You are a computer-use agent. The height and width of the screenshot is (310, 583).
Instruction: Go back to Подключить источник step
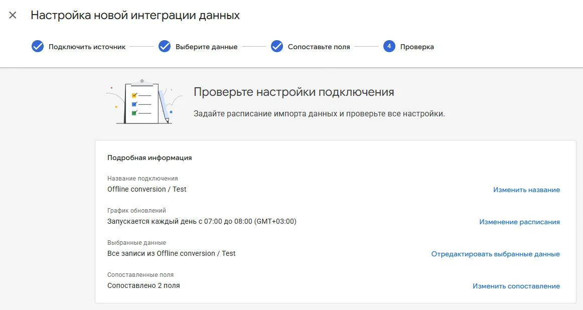pyautogui.click(x=87, y=47)
